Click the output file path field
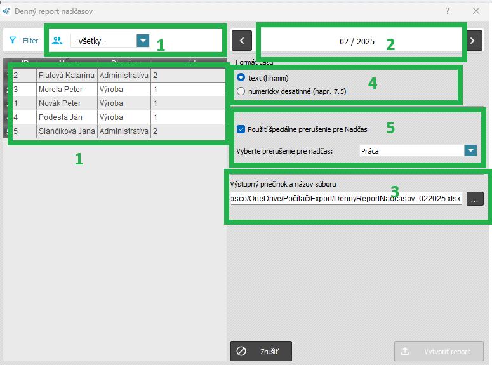This screenshot has width=492, height=365. pyautogui.click(x=346, y=199)
